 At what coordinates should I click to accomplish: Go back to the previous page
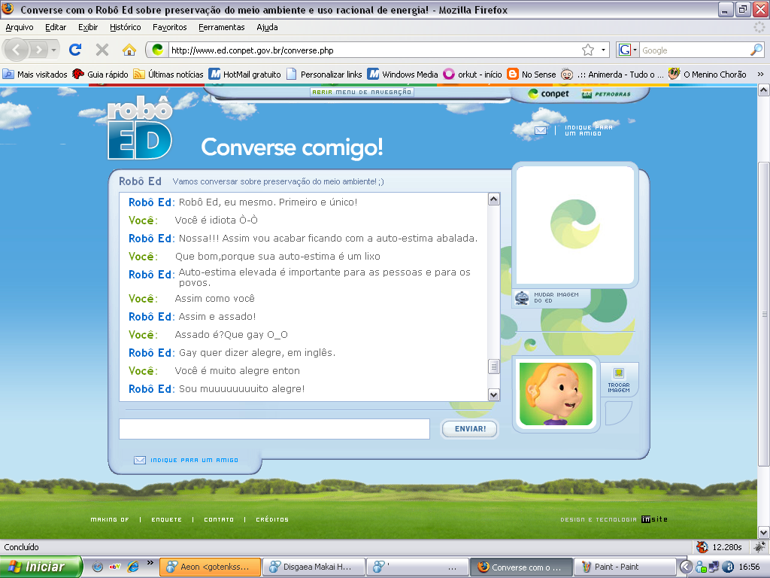pos(17,50)
